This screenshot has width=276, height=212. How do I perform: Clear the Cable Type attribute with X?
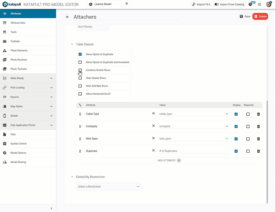click(x=153, y=113)
